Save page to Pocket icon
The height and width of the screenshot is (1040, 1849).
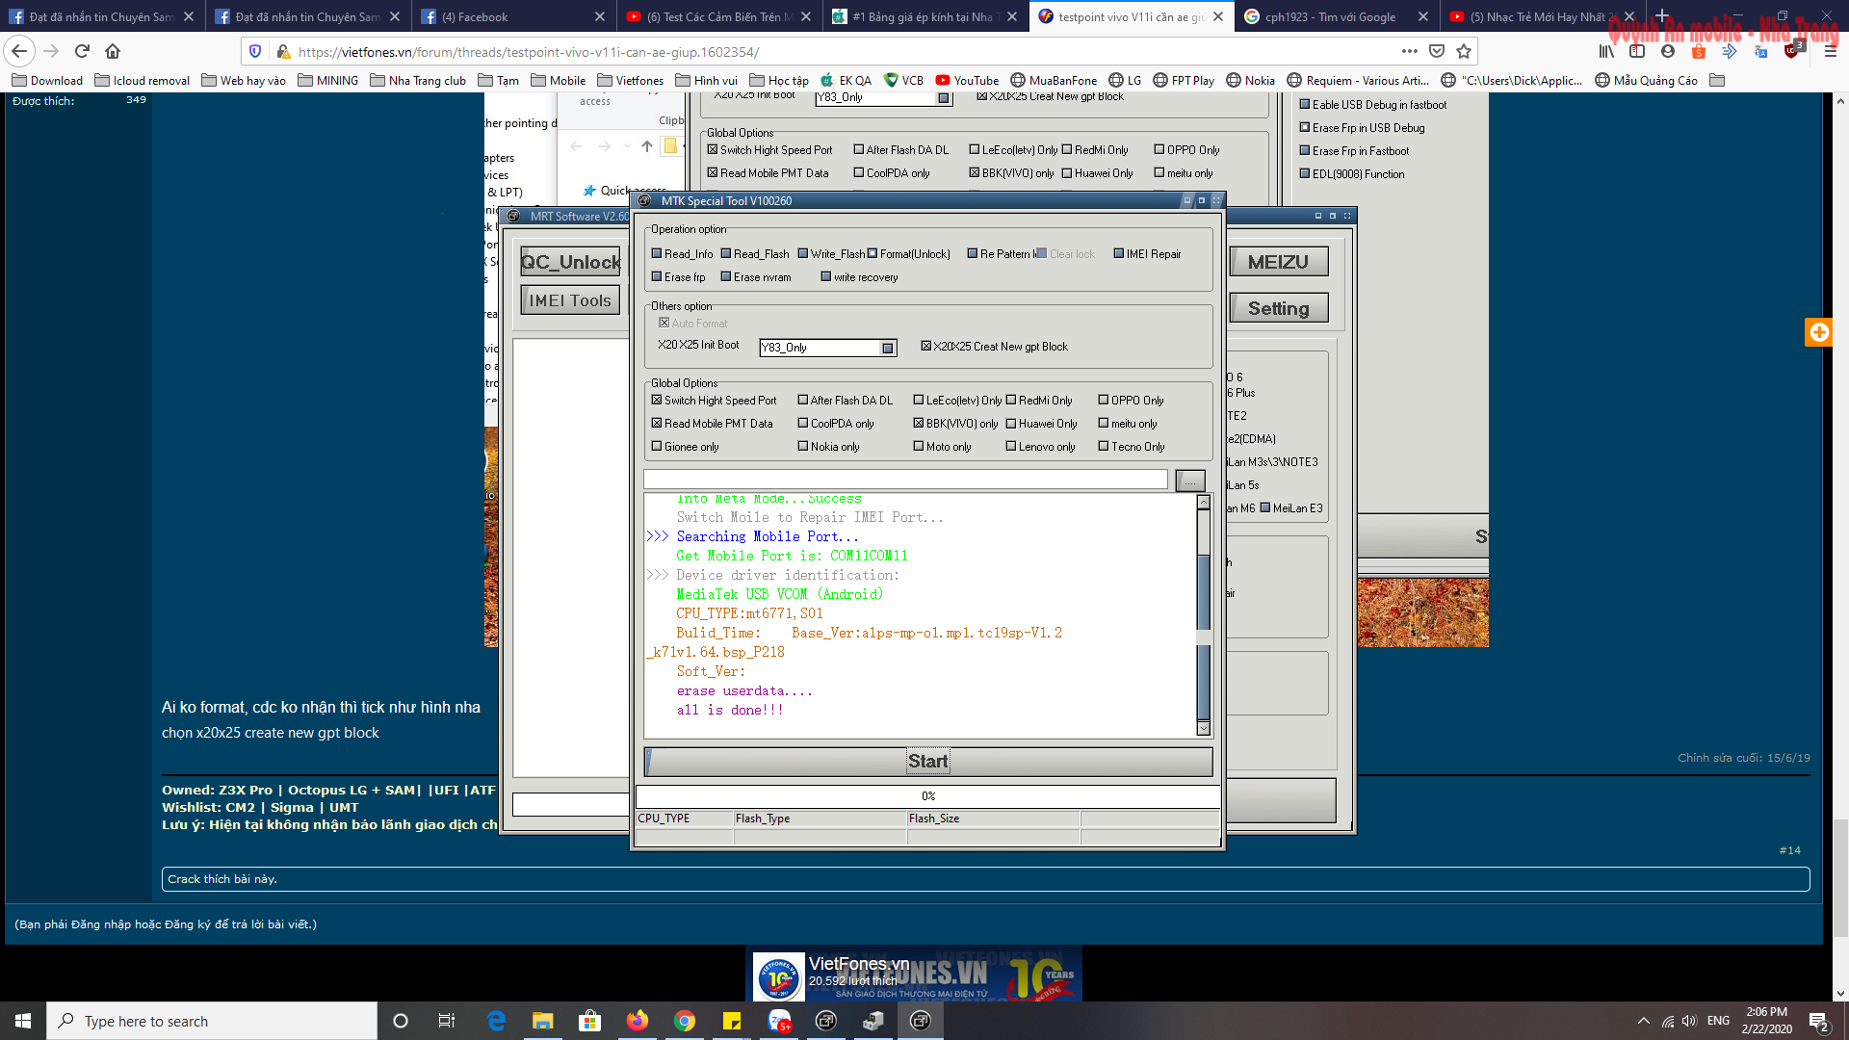pos(1437,51)
